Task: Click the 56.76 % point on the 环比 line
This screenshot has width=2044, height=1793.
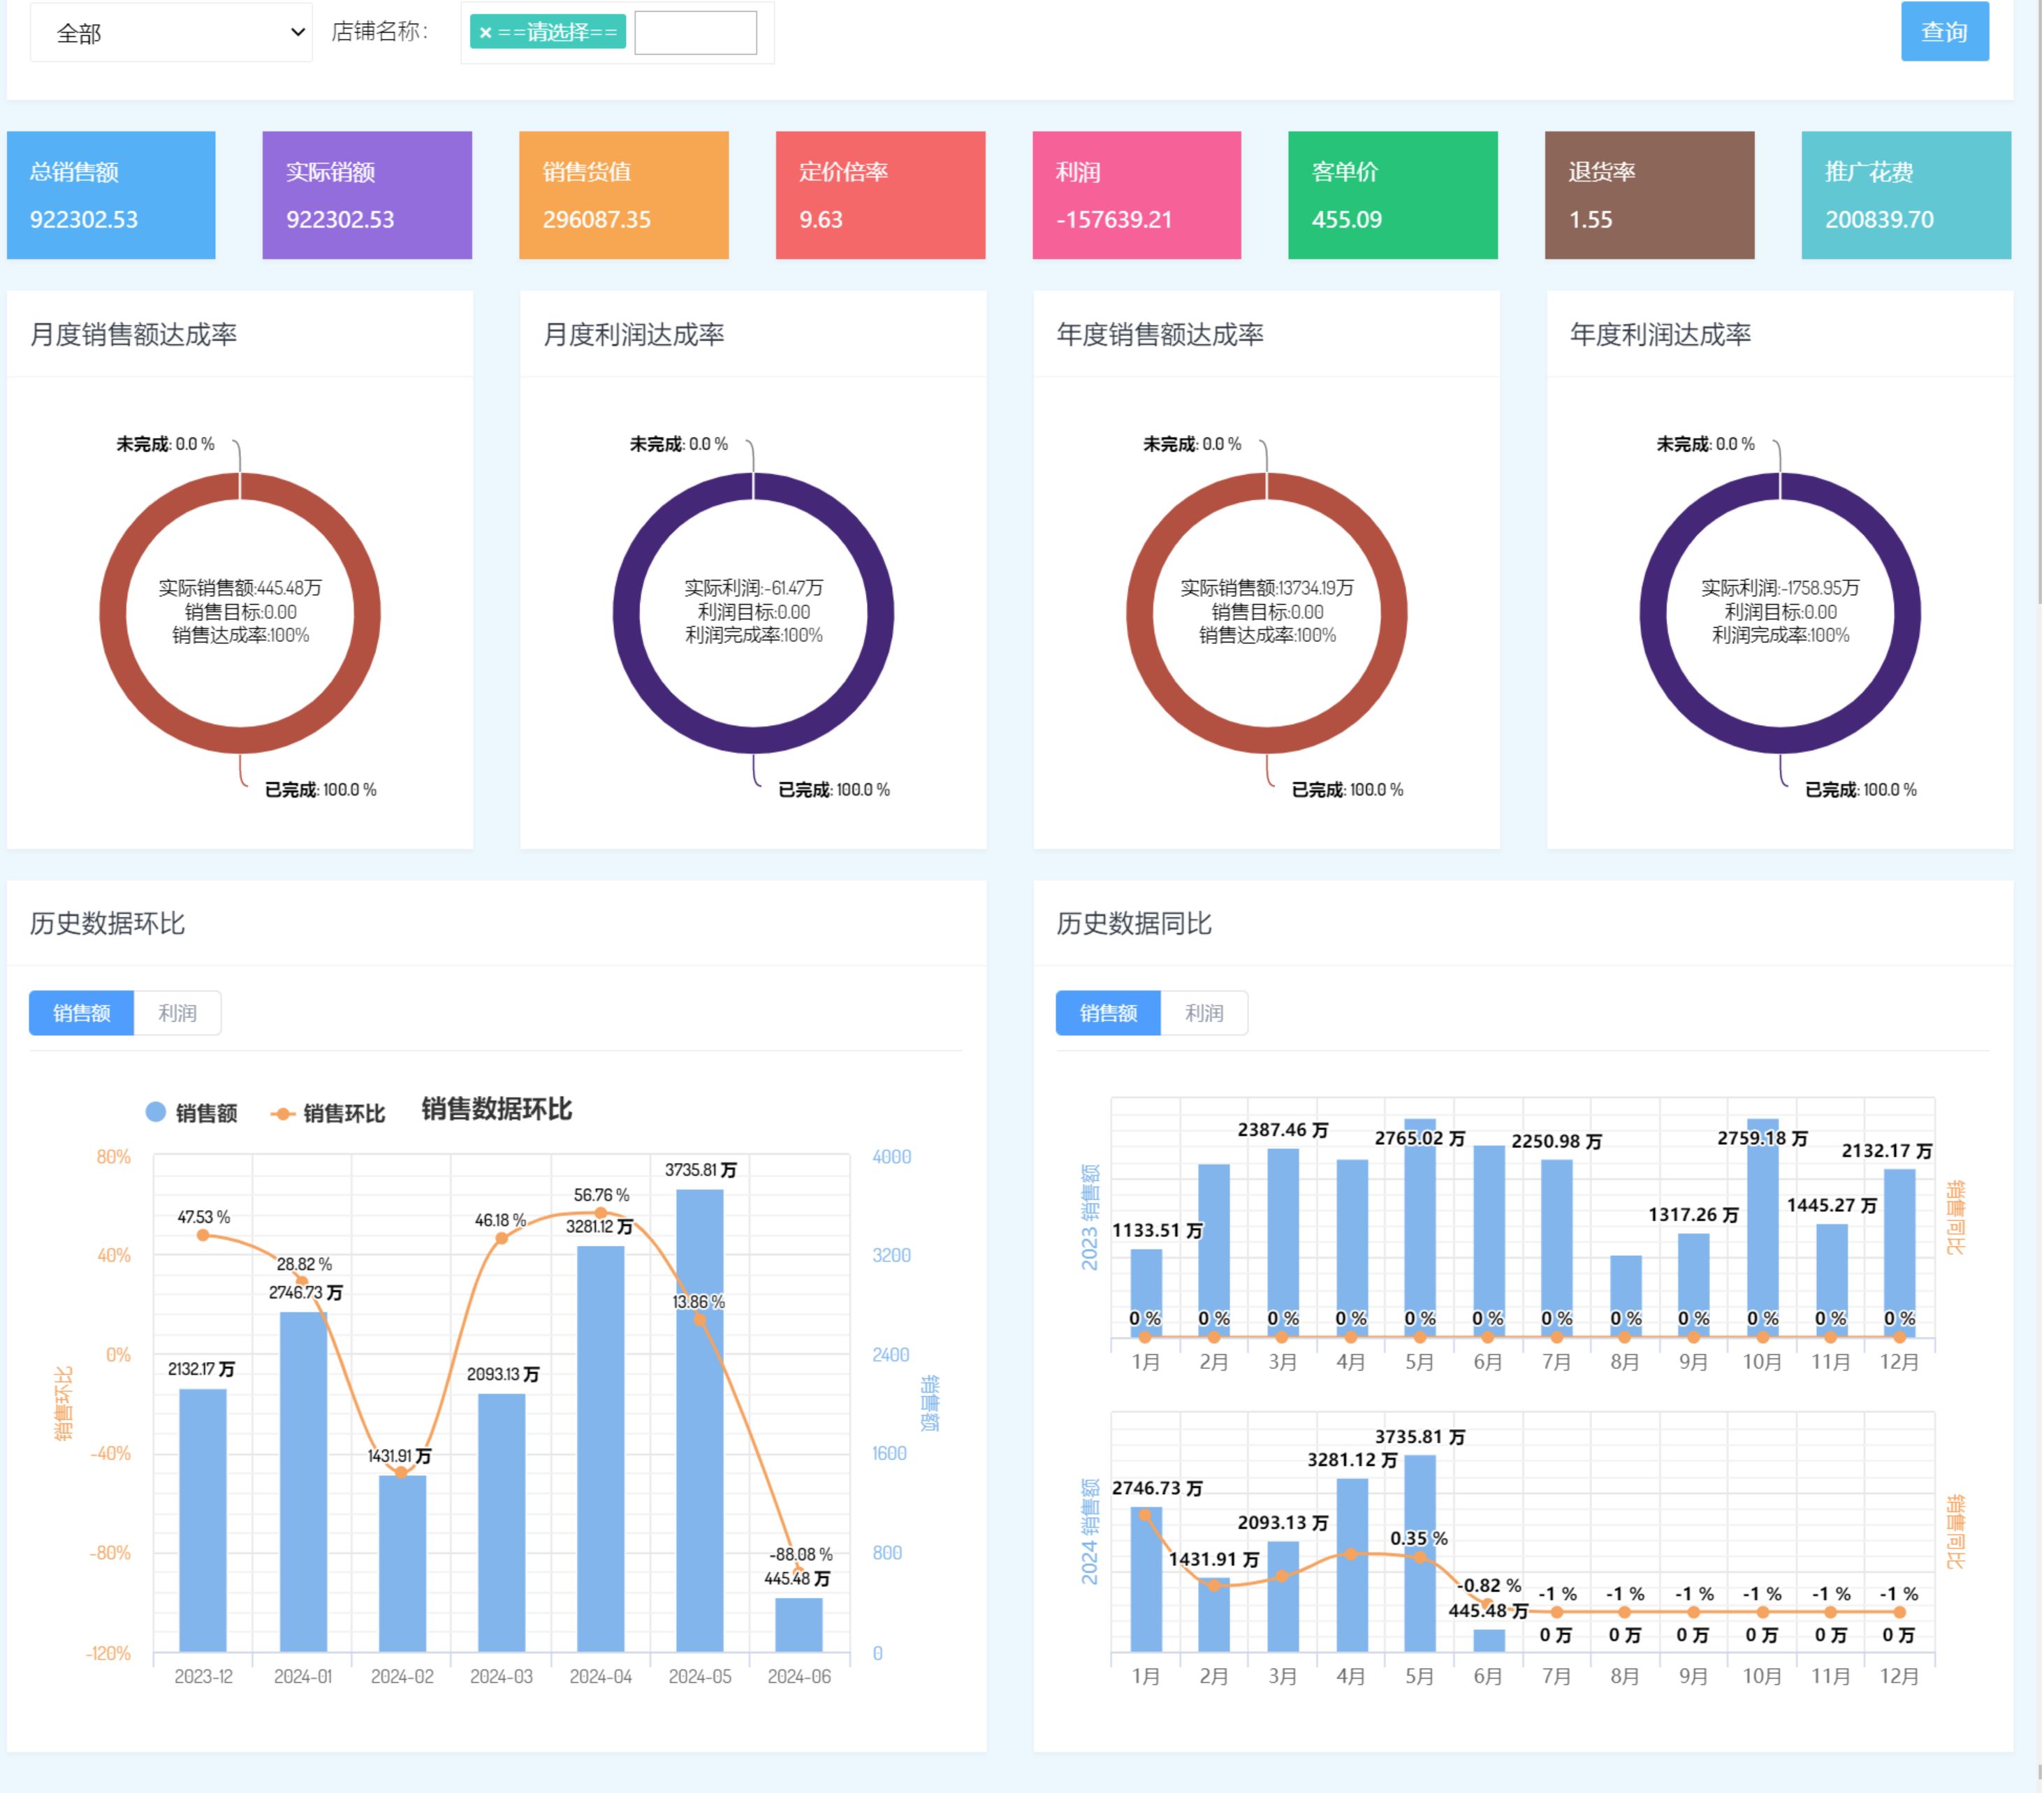Action: click(x=601, y=1213)
